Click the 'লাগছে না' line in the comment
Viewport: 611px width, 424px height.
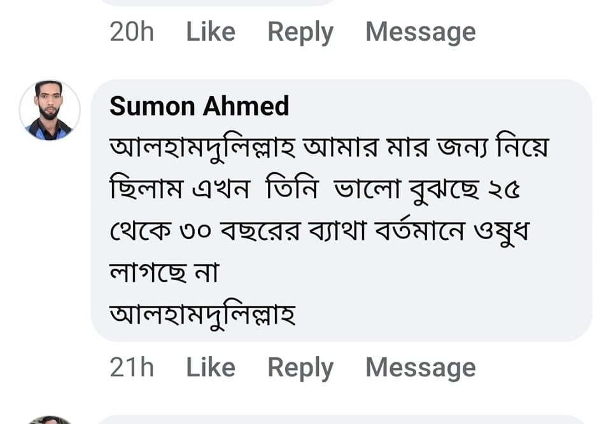(x=164, y=273)
